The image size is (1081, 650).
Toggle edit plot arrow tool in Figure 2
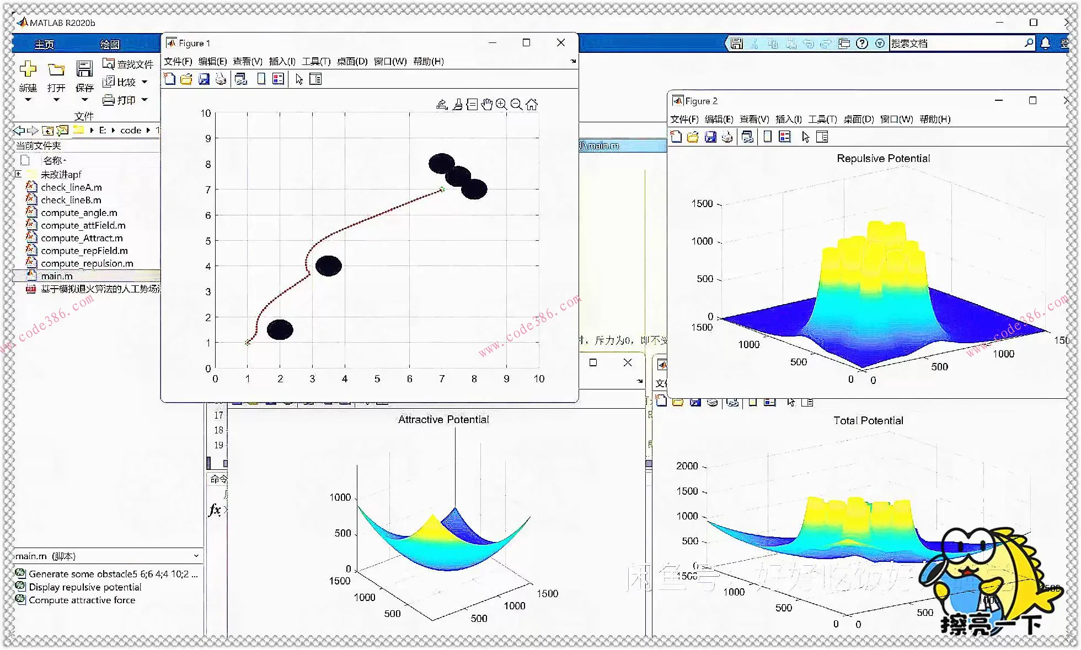click(x=805, y=137)
